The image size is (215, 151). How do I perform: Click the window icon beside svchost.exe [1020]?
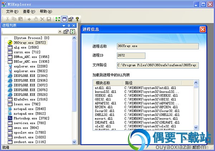click(x=10, y=137)
